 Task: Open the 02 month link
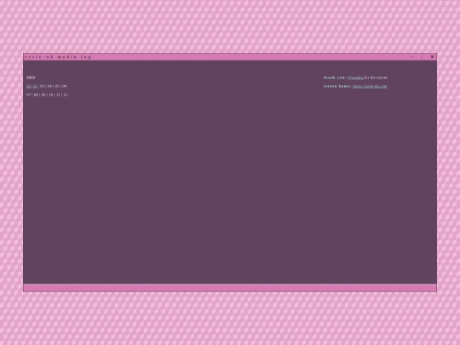tap(35, 86)
